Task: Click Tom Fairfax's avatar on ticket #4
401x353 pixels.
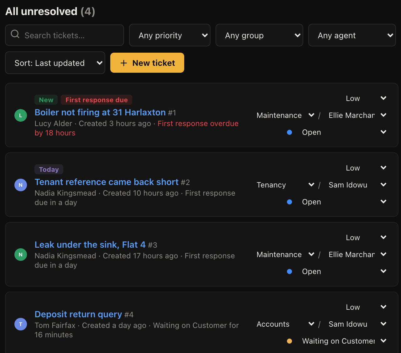Action: point(21,324)
